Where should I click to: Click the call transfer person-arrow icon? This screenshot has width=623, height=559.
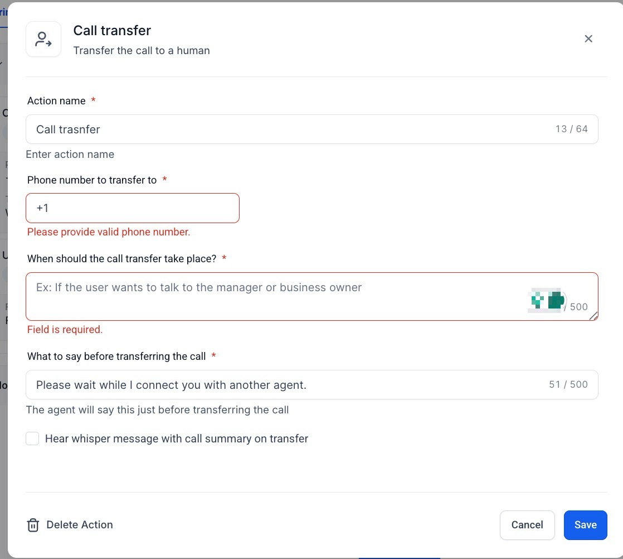[43, 39]
